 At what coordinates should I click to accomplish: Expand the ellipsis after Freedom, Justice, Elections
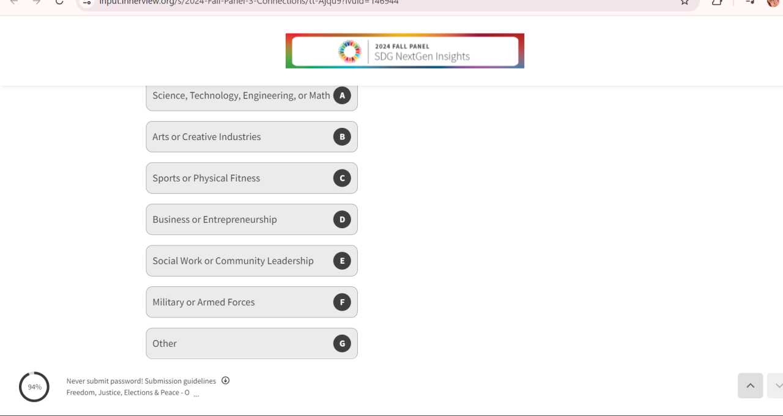196,394
